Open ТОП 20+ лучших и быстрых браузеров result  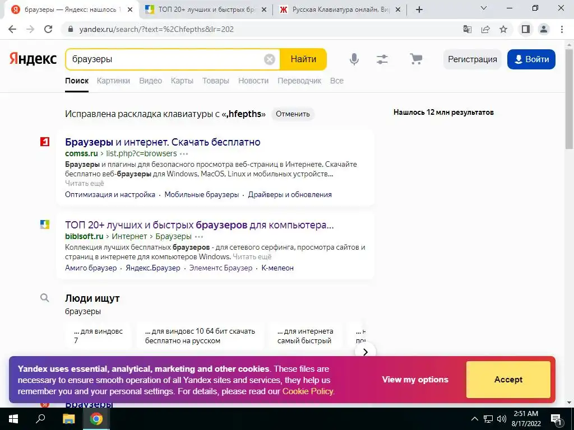(x=200, y=225)
